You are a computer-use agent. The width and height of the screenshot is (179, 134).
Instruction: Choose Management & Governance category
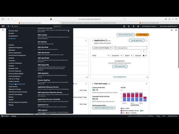pos(17,84)
